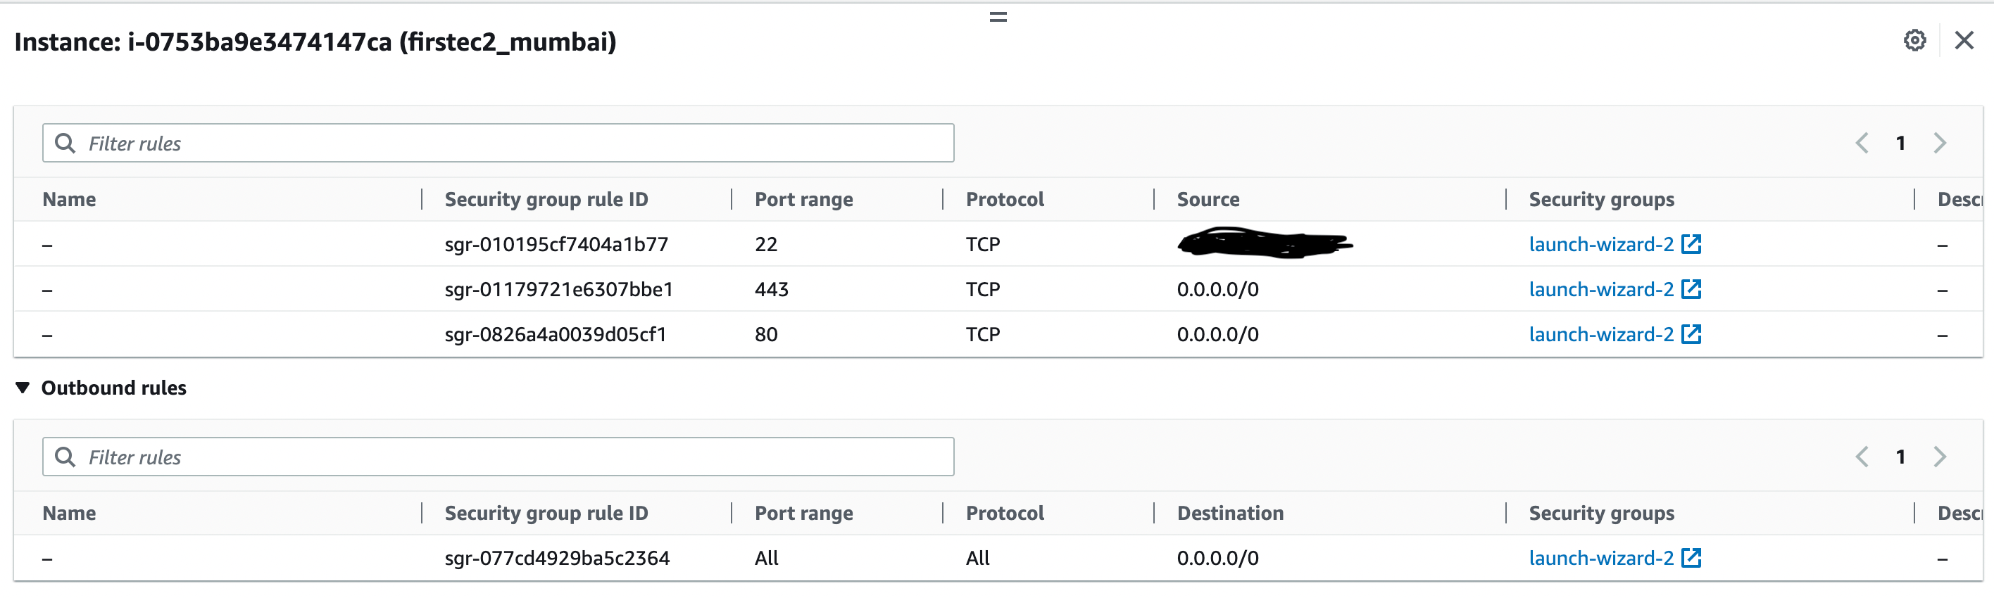1994x598 pixels.
Task: Click the search icon in outbound Filter rules
Action: tap(65, 457)
